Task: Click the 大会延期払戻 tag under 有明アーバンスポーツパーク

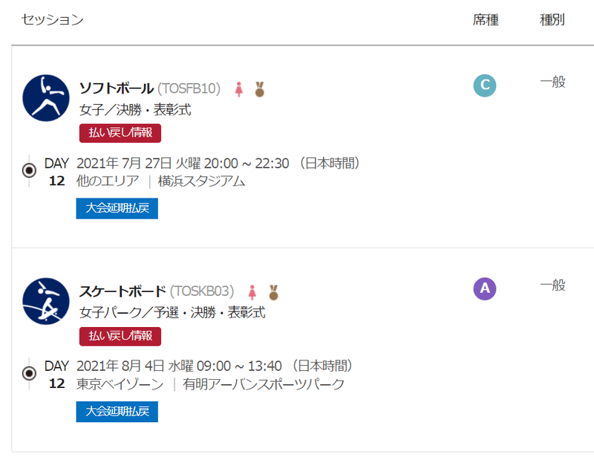Action: coord(117,412)
